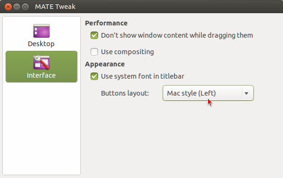Click the "Use compositing" label text
Screen dimensions: 283x178
[x=127, y=52]
